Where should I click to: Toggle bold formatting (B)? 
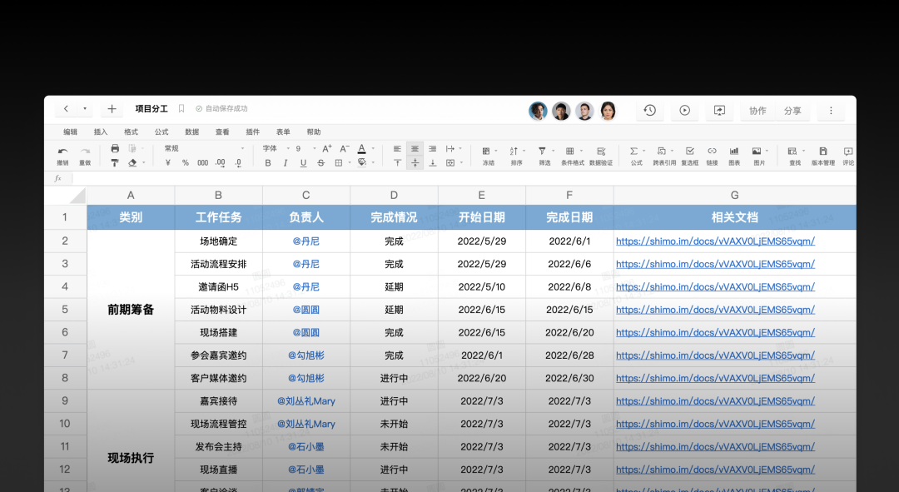click(268, 163)
